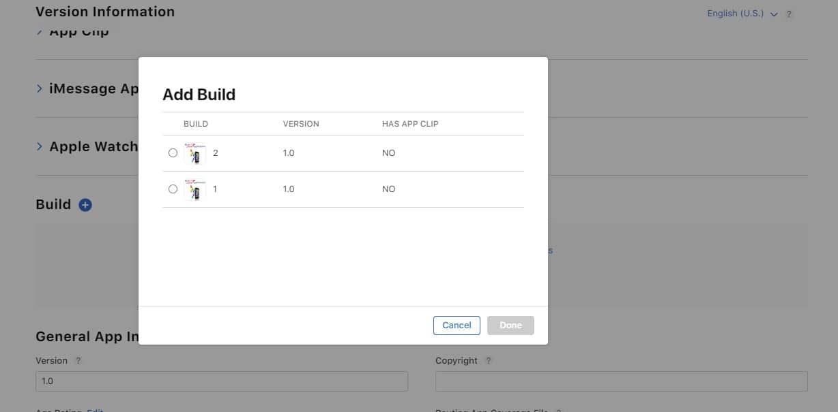Viewport: 838px width, 412px height.
Task: Click the app icon for build 1
Action: click(195, 189)
